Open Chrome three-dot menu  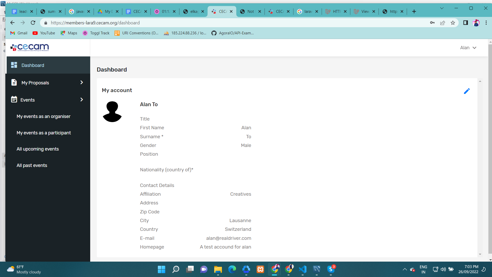(x=486, y=23)
